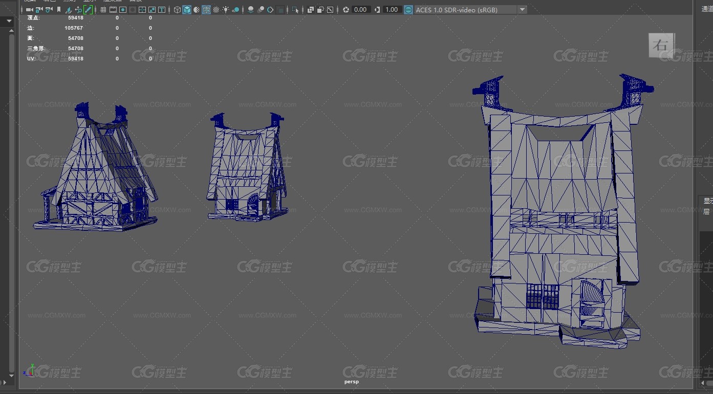Toggle the Film Gate overlay

[x=113, y=10]
